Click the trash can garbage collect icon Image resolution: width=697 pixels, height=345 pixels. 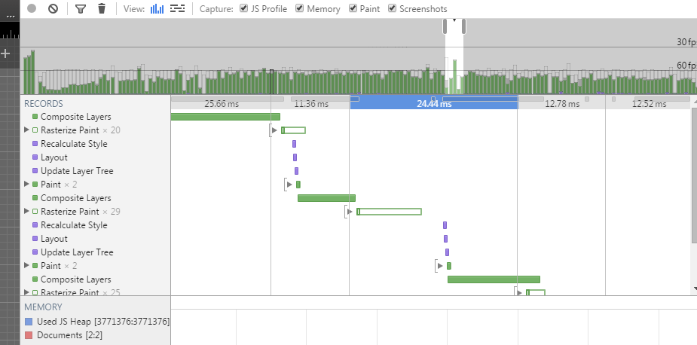(x=102, y=8)
